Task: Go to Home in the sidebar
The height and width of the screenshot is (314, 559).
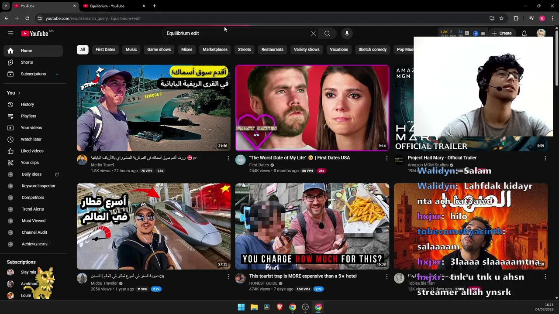Action: 33,51
